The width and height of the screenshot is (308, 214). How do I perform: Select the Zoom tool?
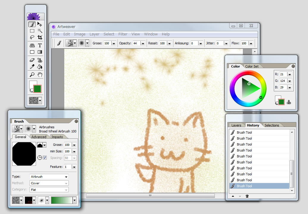pyautogui.click(x=32, y=74)
